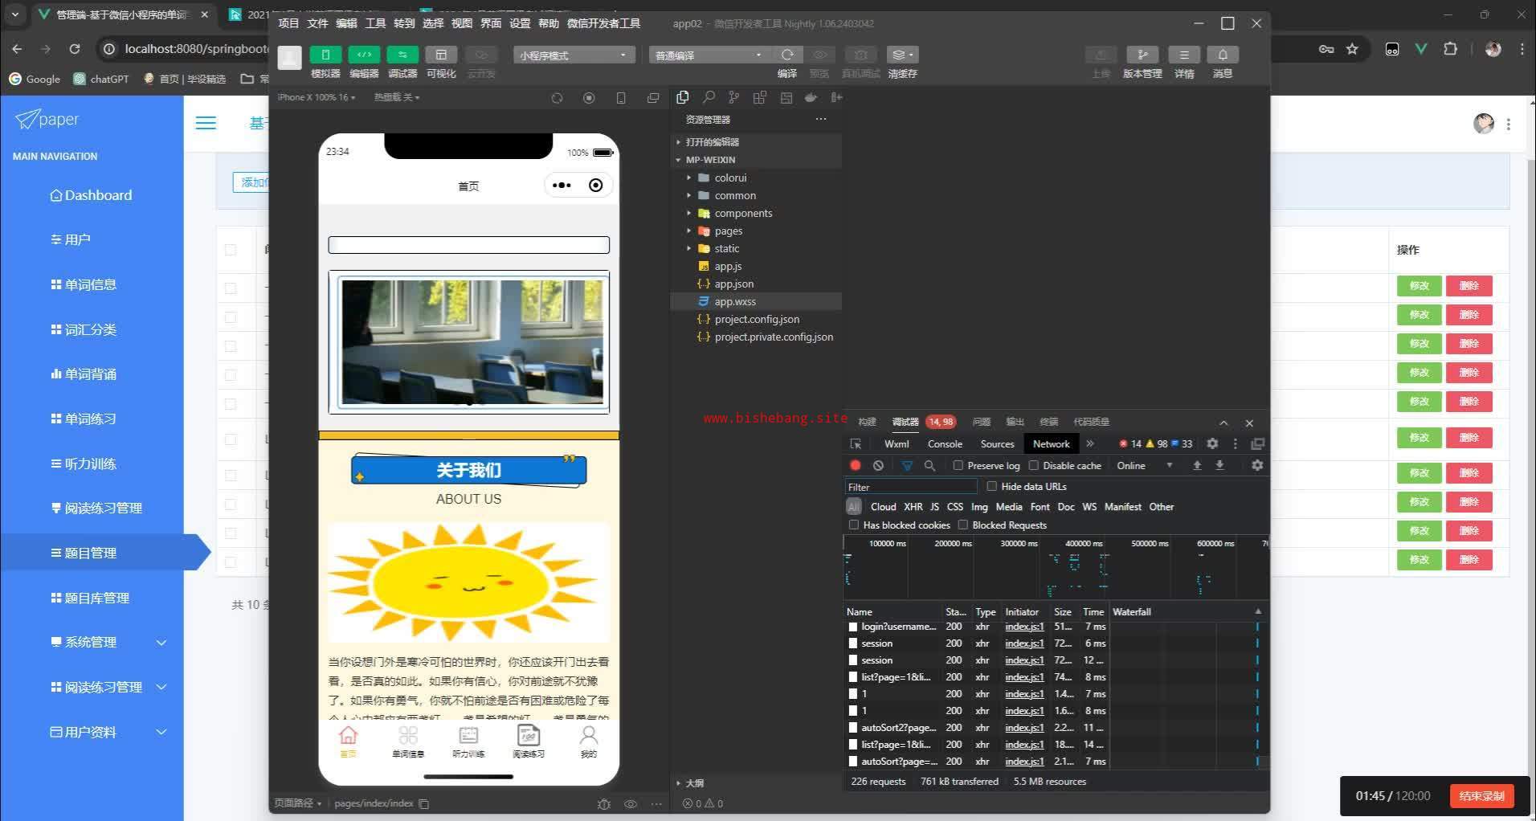The width and height of the screenshot is (1536, 821).
Task: Click the network Filter input field
Action: coord(910,487)
